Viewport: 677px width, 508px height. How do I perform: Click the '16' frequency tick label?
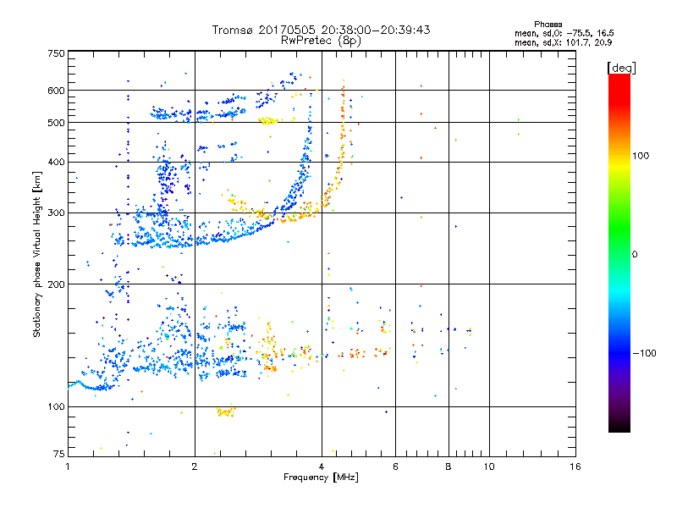pyautogui.click(x=575, y=467)
